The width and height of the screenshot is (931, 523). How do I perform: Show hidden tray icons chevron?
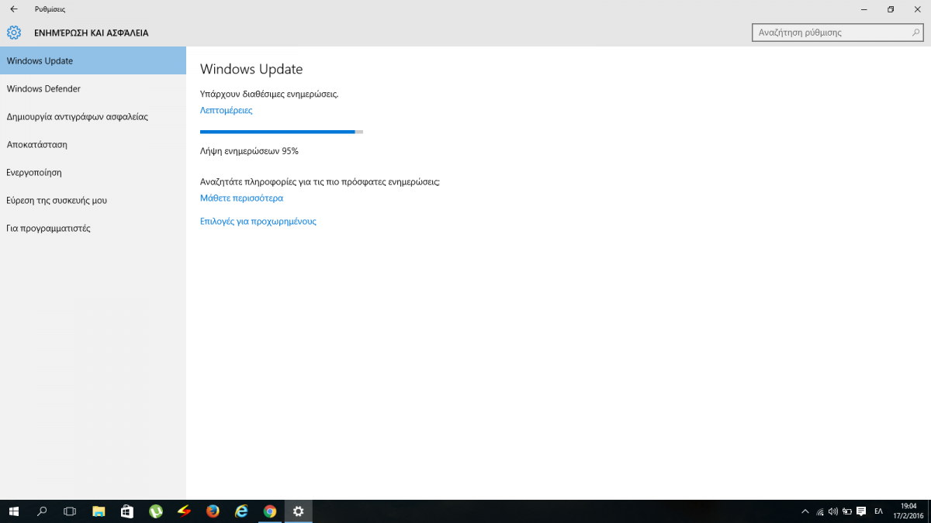pos(805,511)
